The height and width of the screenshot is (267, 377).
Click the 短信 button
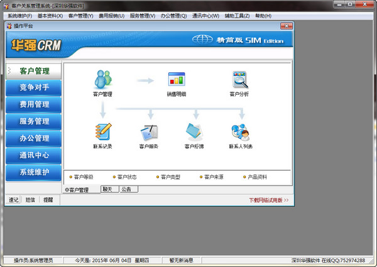pos(30,200)
